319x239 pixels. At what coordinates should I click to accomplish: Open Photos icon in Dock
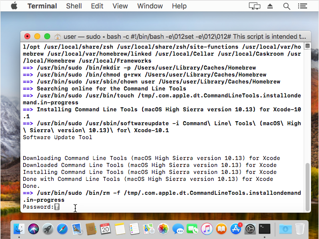163,229
